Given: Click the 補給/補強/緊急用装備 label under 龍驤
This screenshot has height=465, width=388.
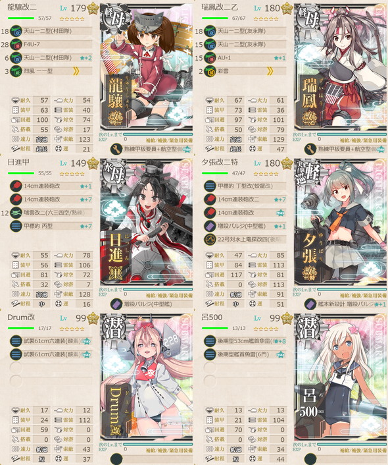Looking at the screenshot, I should (x=169, y=140).
